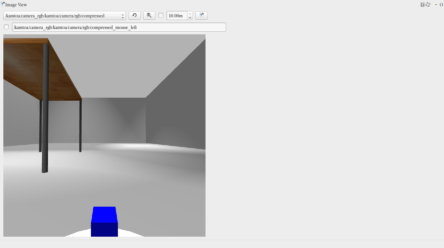Increase the 10.00m max range value
Image resolution: width=444 pixels, height=248 pixels.
point(190,14)
